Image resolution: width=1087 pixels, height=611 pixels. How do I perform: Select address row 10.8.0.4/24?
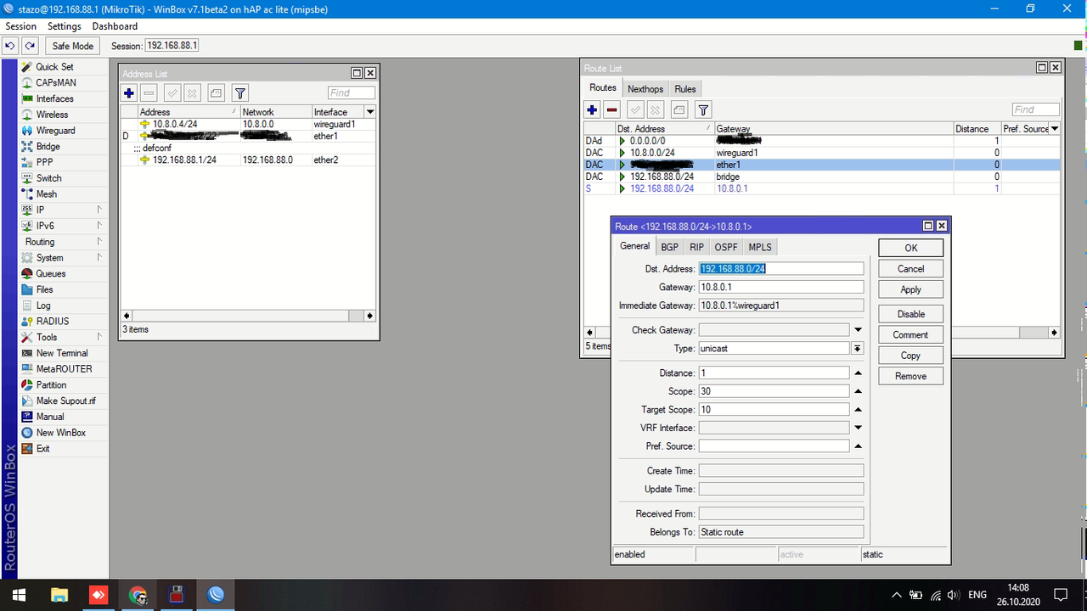tap(248, 124)
